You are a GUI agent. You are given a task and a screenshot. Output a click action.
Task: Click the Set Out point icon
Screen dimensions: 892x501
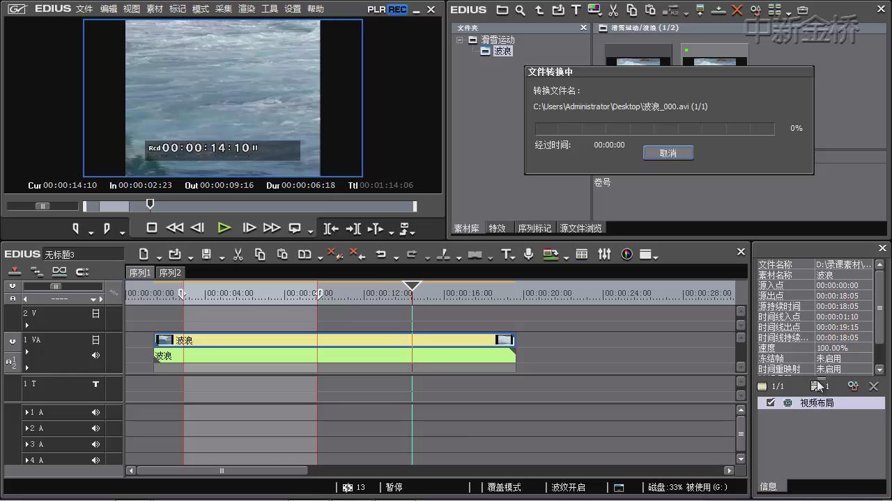tap(107, 228)
